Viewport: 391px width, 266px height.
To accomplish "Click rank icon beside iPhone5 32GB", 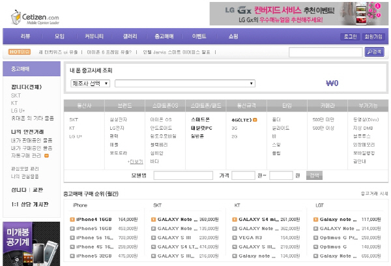I will pos(72,256).
